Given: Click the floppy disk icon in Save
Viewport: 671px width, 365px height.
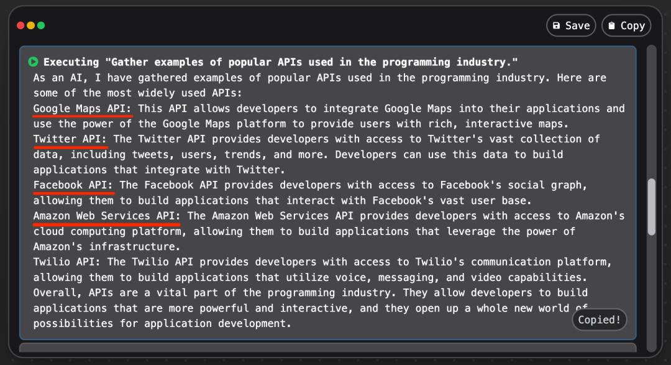Looking at the screenshot, I should click(x=556, y=25).
